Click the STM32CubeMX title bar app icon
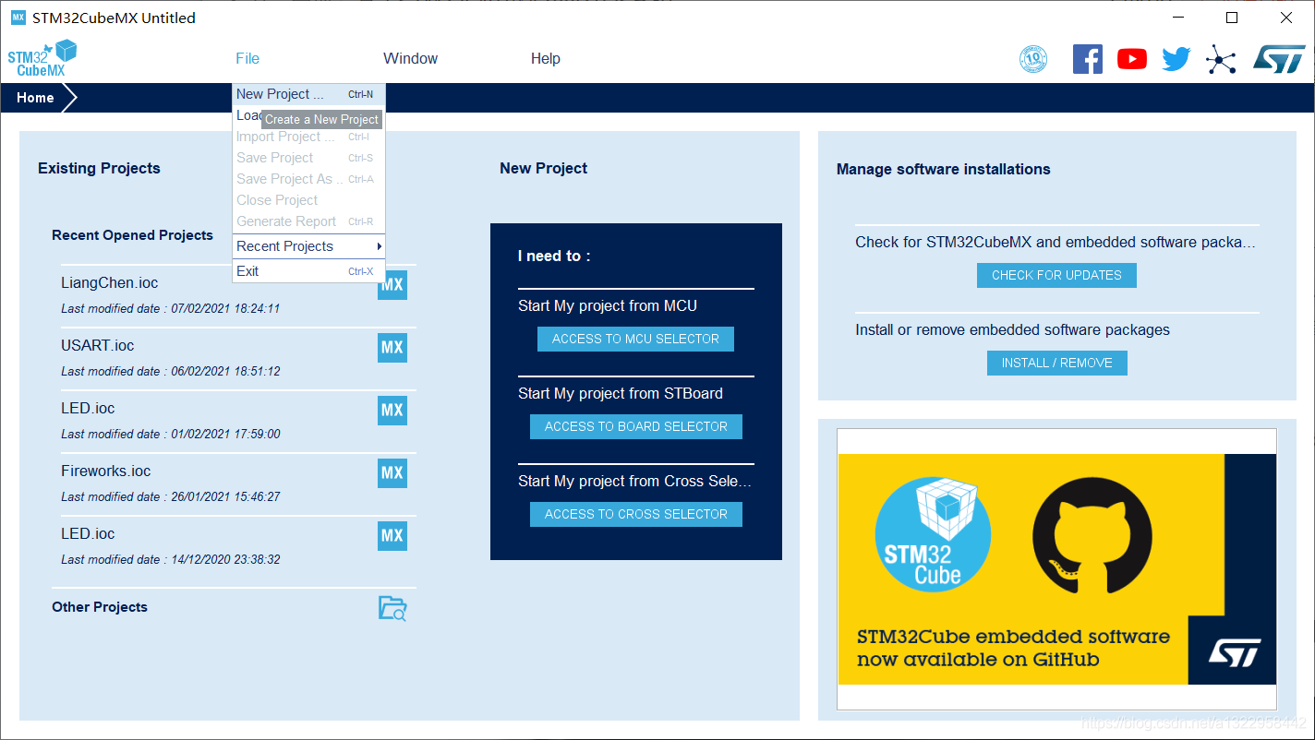Image resolution: width=1315 pixels, height=740 pixels. coord(18,18)
